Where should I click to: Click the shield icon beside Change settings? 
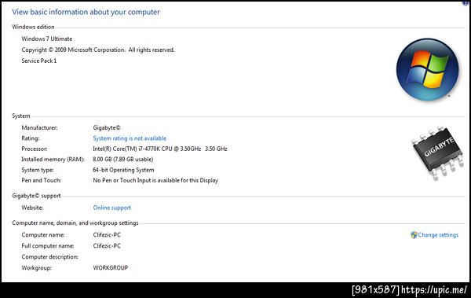click(x=414, y=235)
